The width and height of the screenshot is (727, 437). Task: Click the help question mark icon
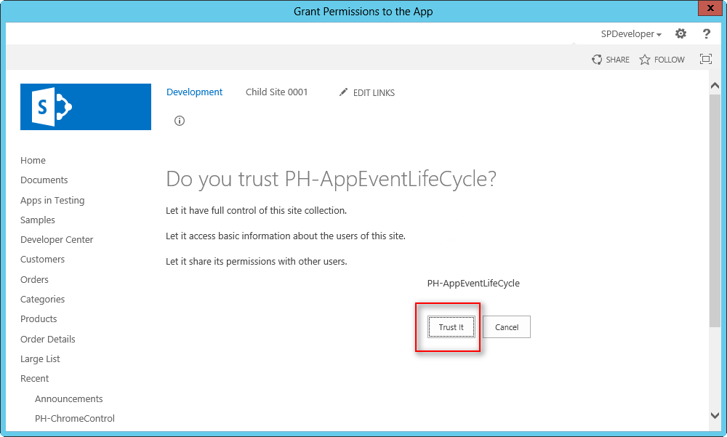(x=706, y=33)
